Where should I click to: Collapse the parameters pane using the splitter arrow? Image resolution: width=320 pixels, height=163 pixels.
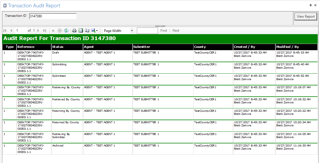pos(160,26)
